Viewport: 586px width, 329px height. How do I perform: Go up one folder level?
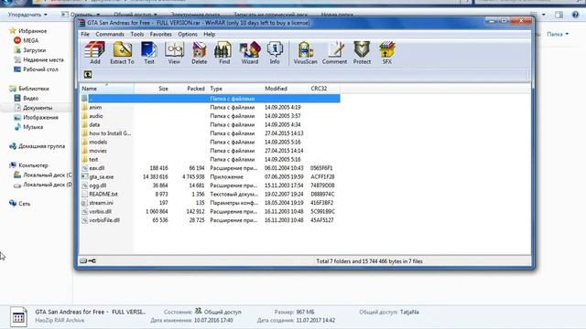pos(88,75)
